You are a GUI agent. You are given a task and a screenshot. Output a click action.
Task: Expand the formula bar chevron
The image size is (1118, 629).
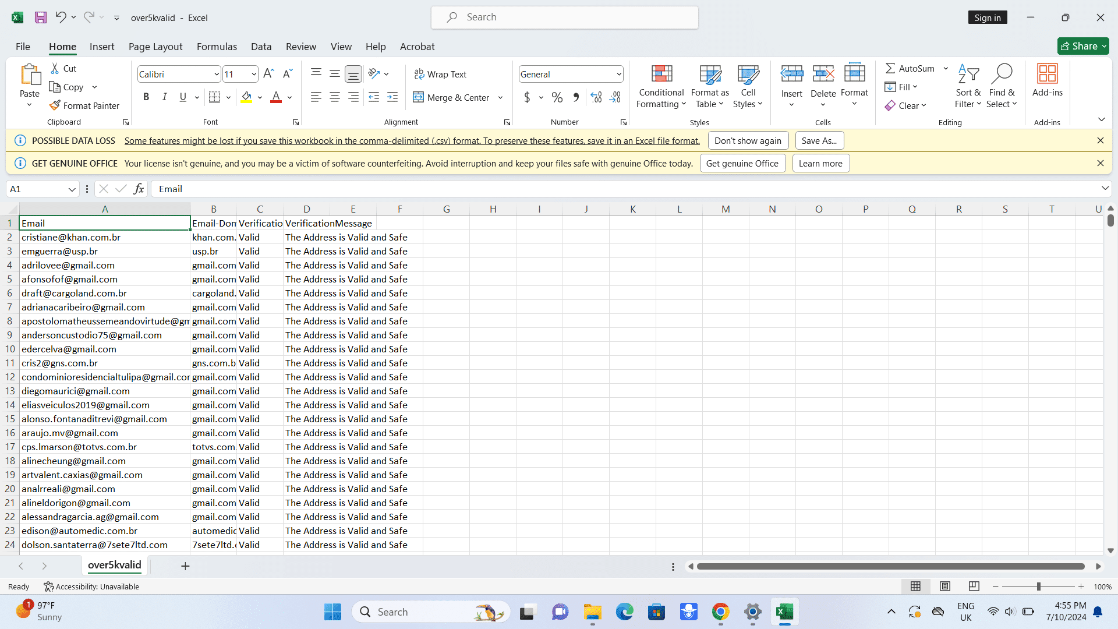[x=1105, y=188]
